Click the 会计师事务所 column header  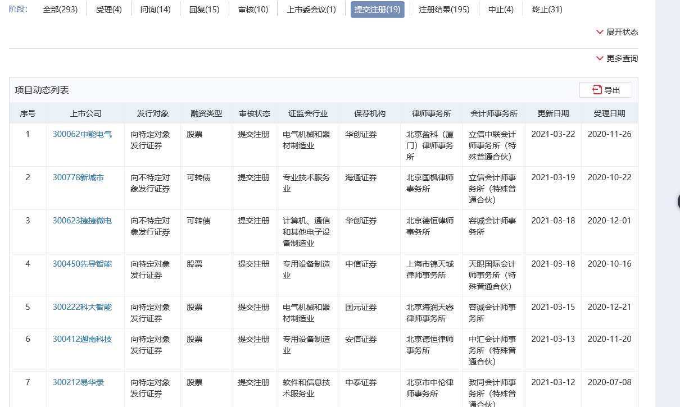(494, 113)
